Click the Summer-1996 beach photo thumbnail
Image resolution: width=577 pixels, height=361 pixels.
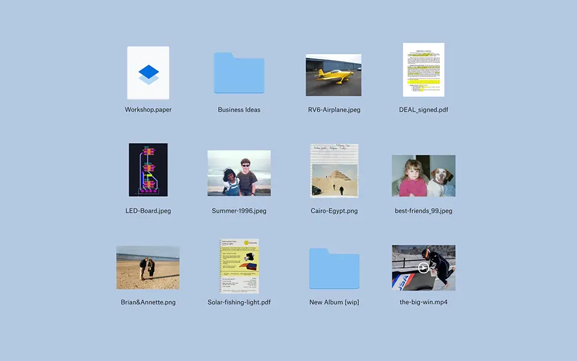(239, 173)
